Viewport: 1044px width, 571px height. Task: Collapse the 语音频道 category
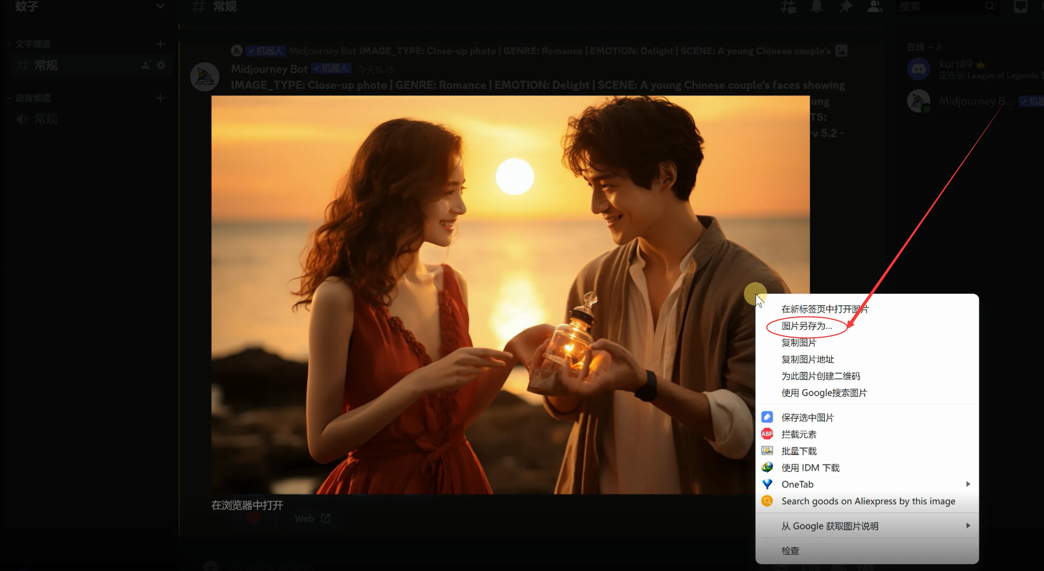tap(32, 98)
